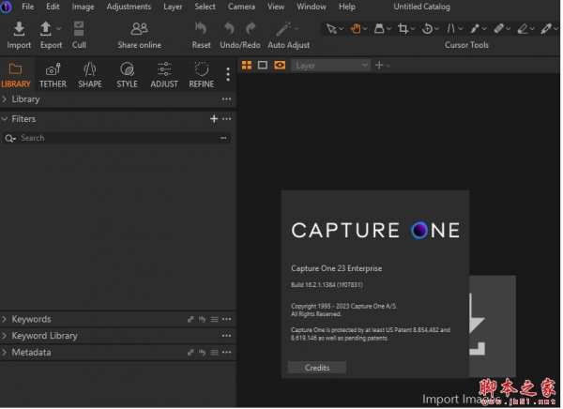Expand the Metadata panel

coord(5,353)
